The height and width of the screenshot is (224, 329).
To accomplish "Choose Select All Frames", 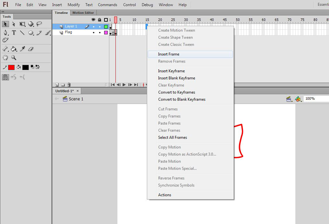I will (x=190, y=137).
